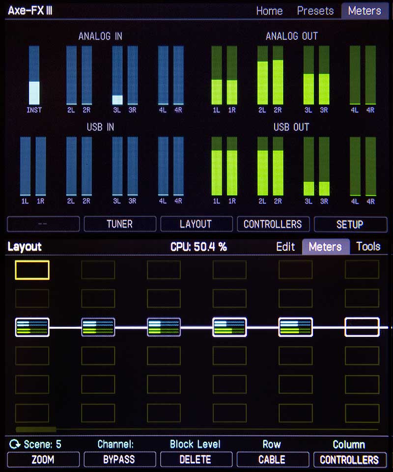Image resolution: width=393 pixels, height=472 pixels.
Task: Select the Meters tab in Layout
Action: [325, 246]
